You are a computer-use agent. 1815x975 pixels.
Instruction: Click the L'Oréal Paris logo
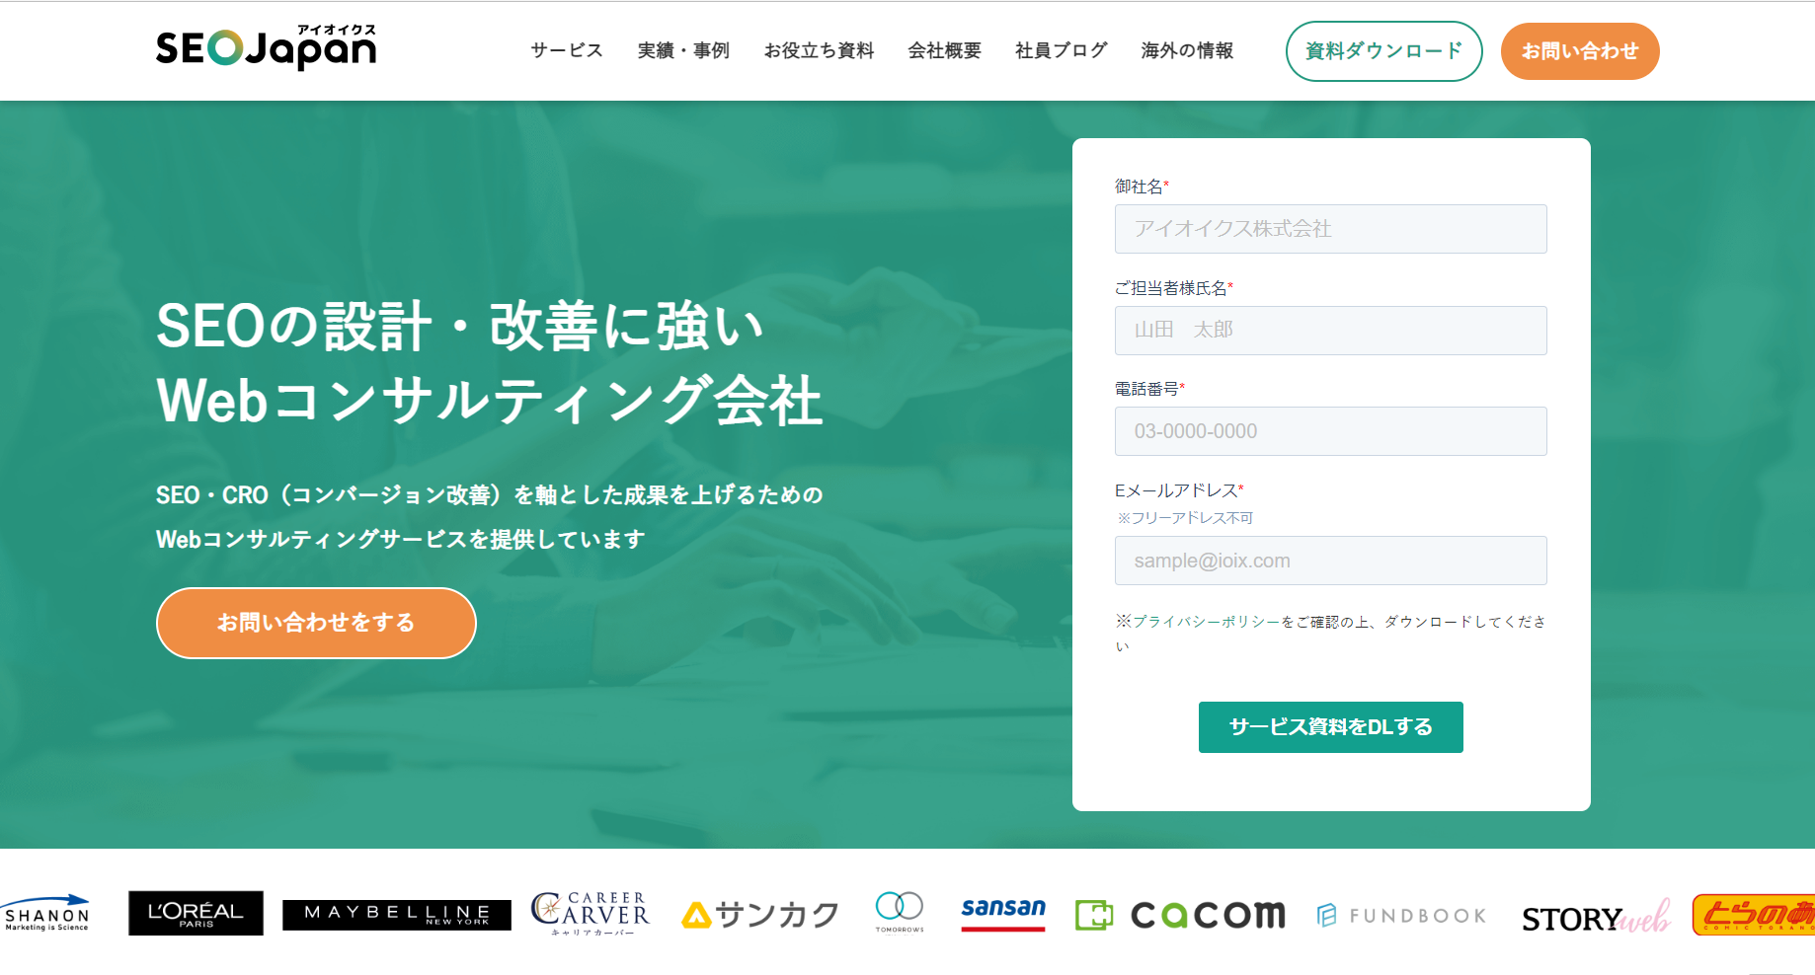[196, 913]
